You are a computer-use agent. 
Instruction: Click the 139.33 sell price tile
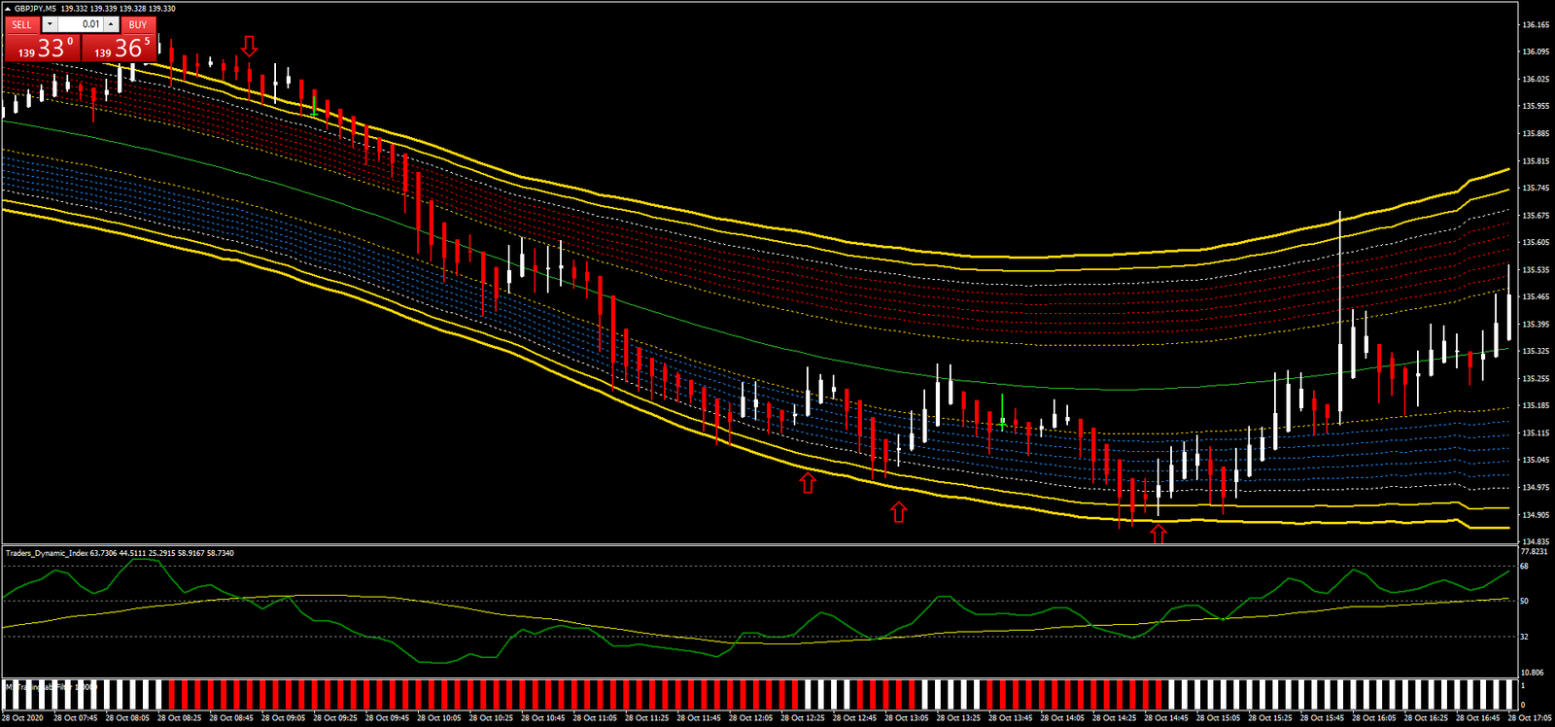coord(43,48)
